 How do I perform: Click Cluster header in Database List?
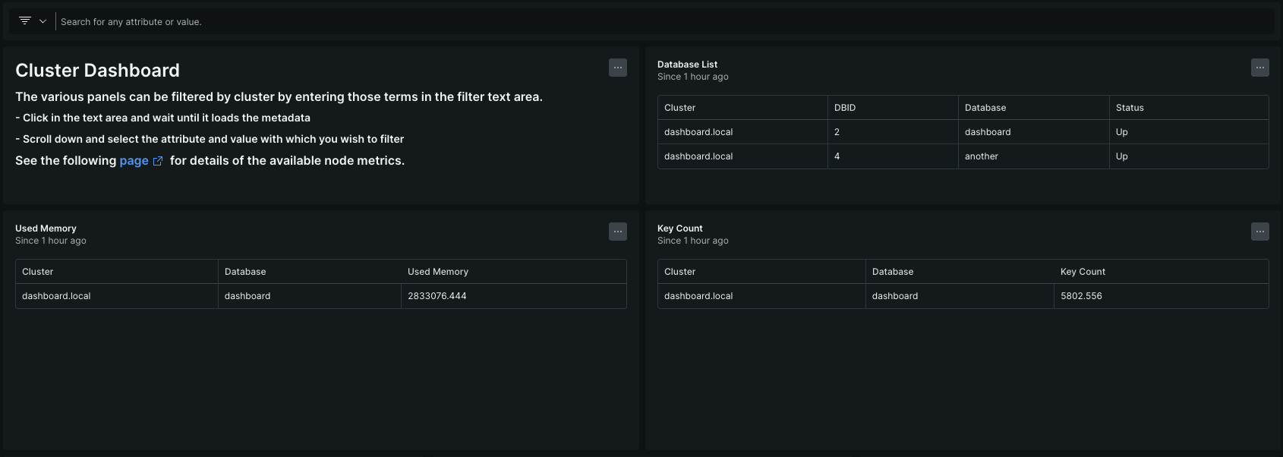click(679, 108)
